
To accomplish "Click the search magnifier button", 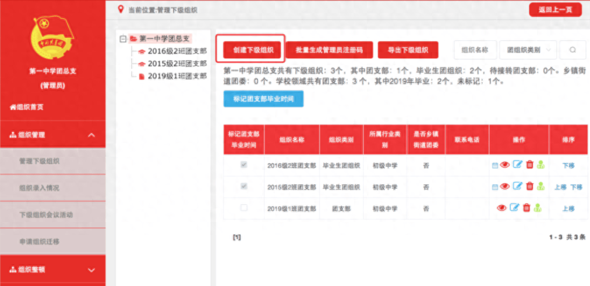I will tap(573, 50).
